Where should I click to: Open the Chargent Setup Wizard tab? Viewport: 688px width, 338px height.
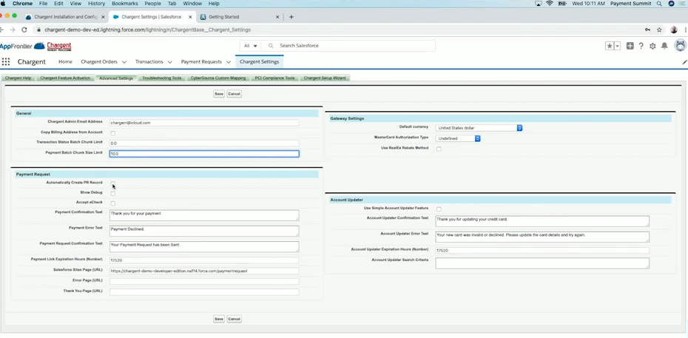(x=325, y=78)
